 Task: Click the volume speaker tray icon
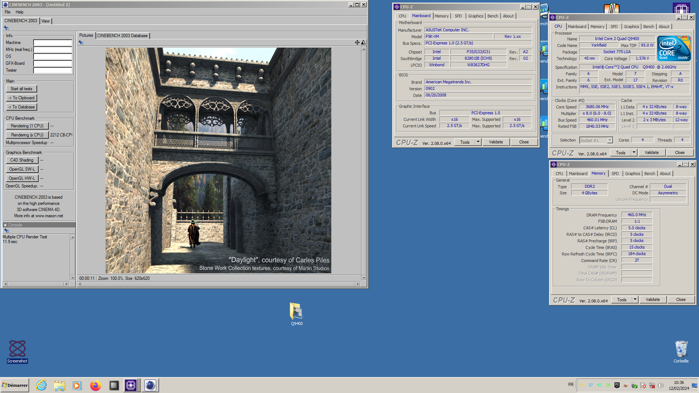660,385
